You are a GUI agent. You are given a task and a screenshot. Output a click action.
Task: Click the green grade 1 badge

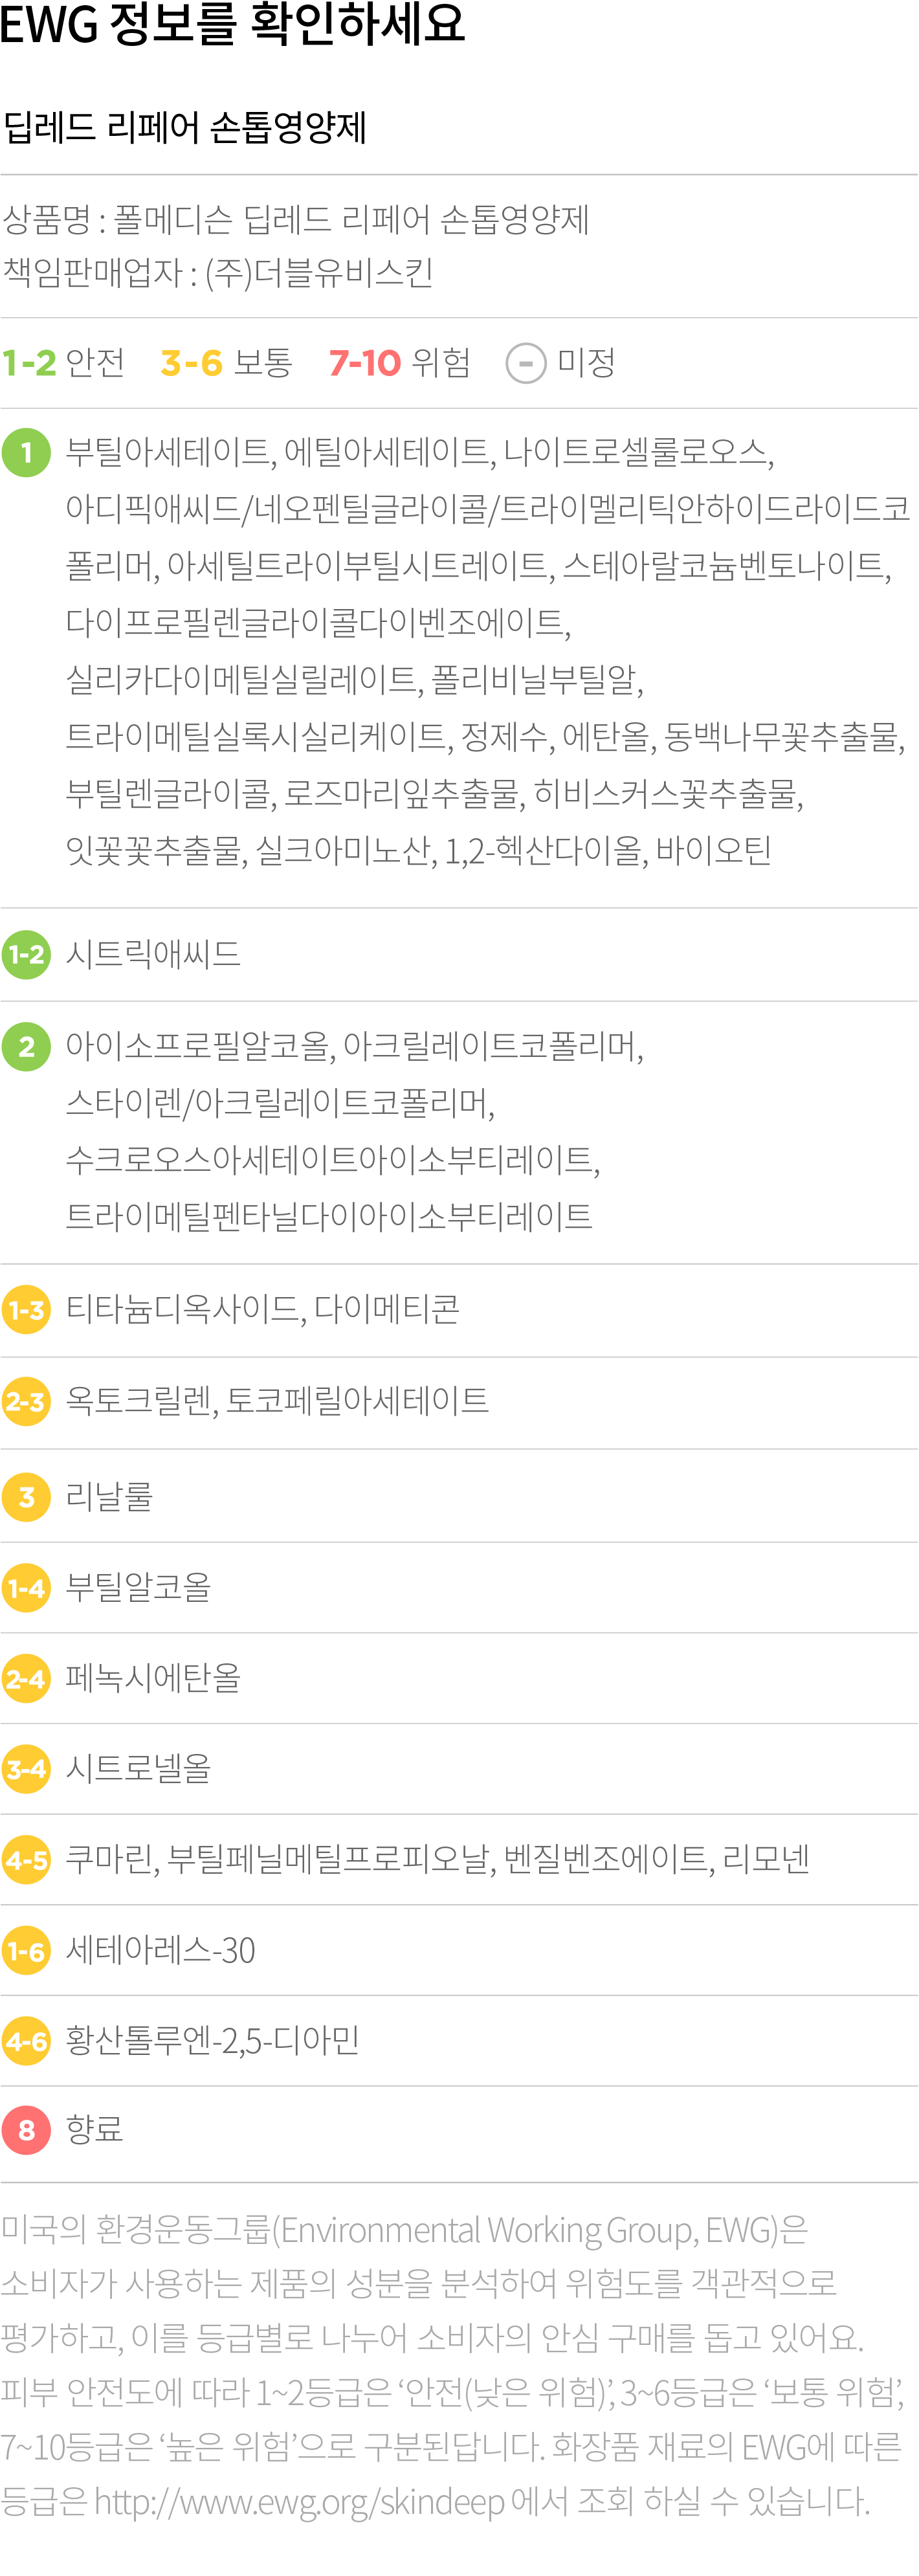(x=26, y=453)
